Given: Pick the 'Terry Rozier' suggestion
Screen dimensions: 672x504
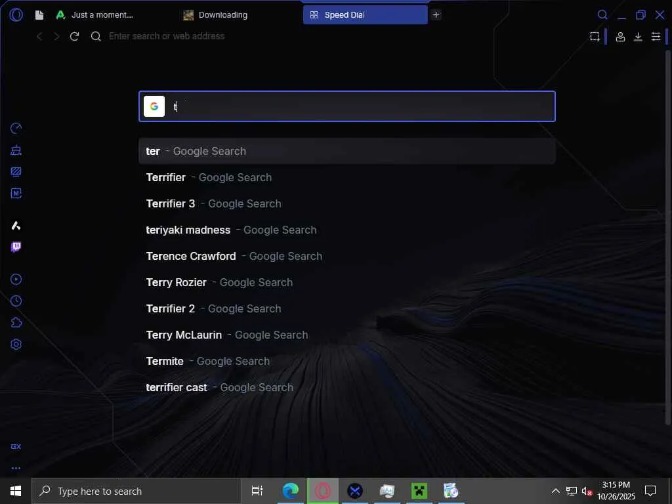Looking at the screenshot, I should coord(347,282).
